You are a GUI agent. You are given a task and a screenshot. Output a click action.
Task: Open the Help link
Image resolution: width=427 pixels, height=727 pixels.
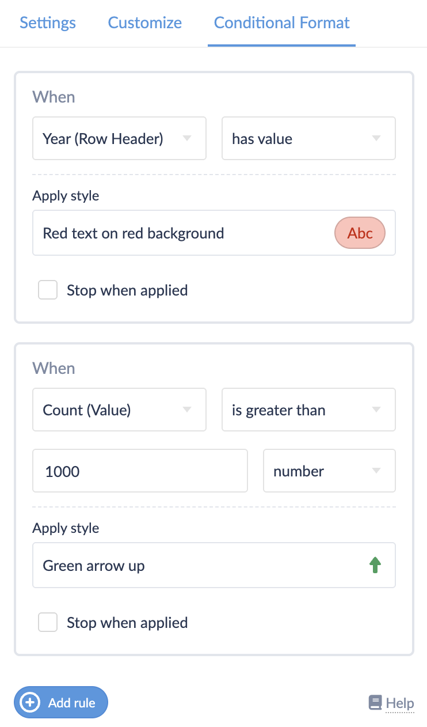(399, 703)
